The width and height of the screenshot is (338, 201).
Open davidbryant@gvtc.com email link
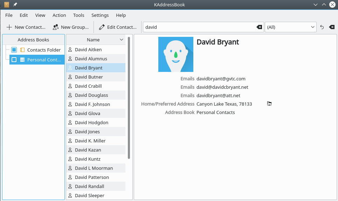click(x=221, y=79)
